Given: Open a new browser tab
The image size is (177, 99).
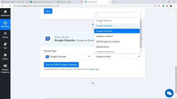Looking at the screenshot, I should click(114, 2).
